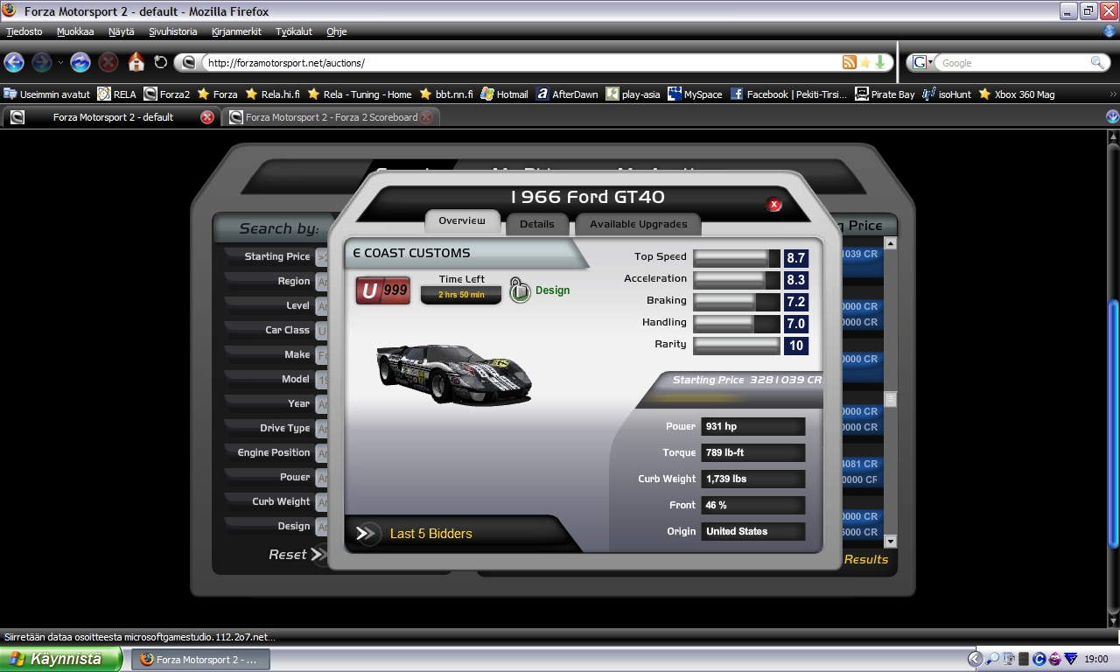
Task: Click the auction list scrollbar down arrow
Action: click(x=891, y=542)
